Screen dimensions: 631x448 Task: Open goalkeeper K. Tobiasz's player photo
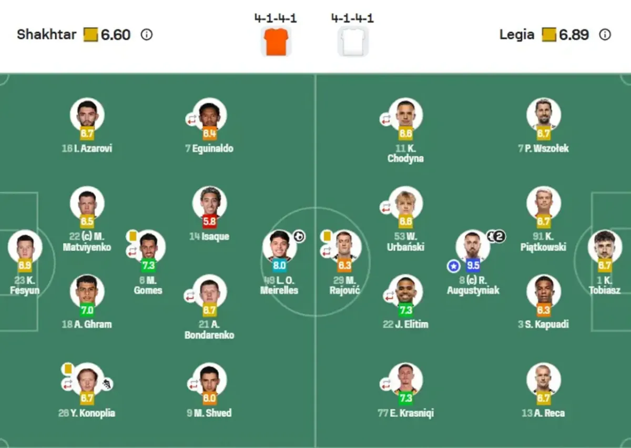605,246
